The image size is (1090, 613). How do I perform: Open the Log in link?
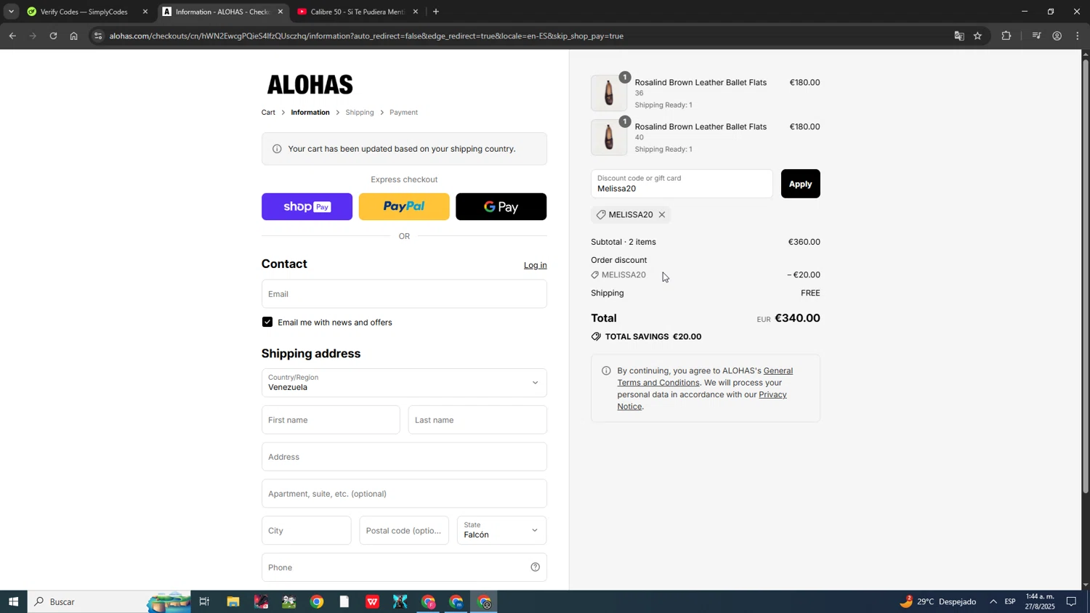[536, 265]
